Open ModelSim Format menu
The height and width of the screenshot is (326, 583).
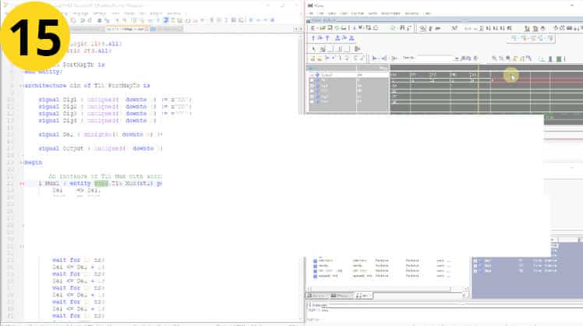point(357,13)
